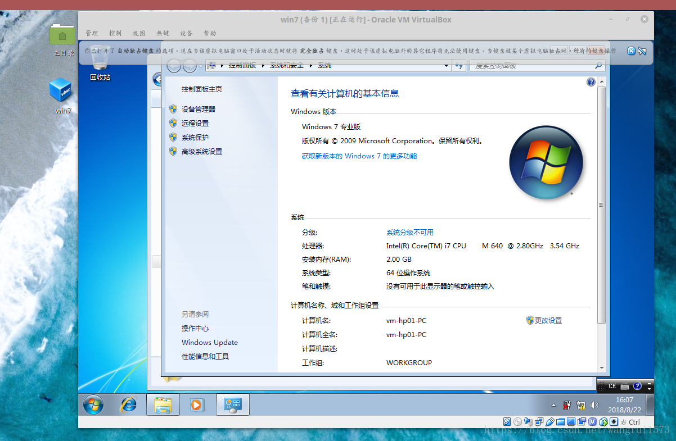Open the address bar history dropdown
This screenshot has height=441, width=676.
447,66
